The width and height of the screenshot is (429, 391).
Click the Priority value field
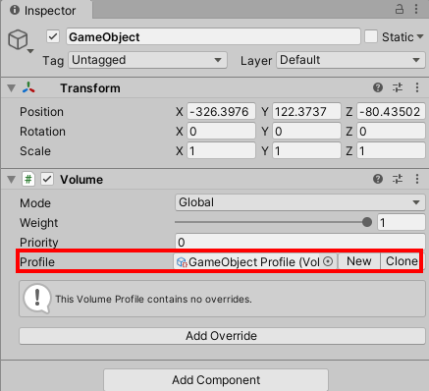tap(300, 242)
